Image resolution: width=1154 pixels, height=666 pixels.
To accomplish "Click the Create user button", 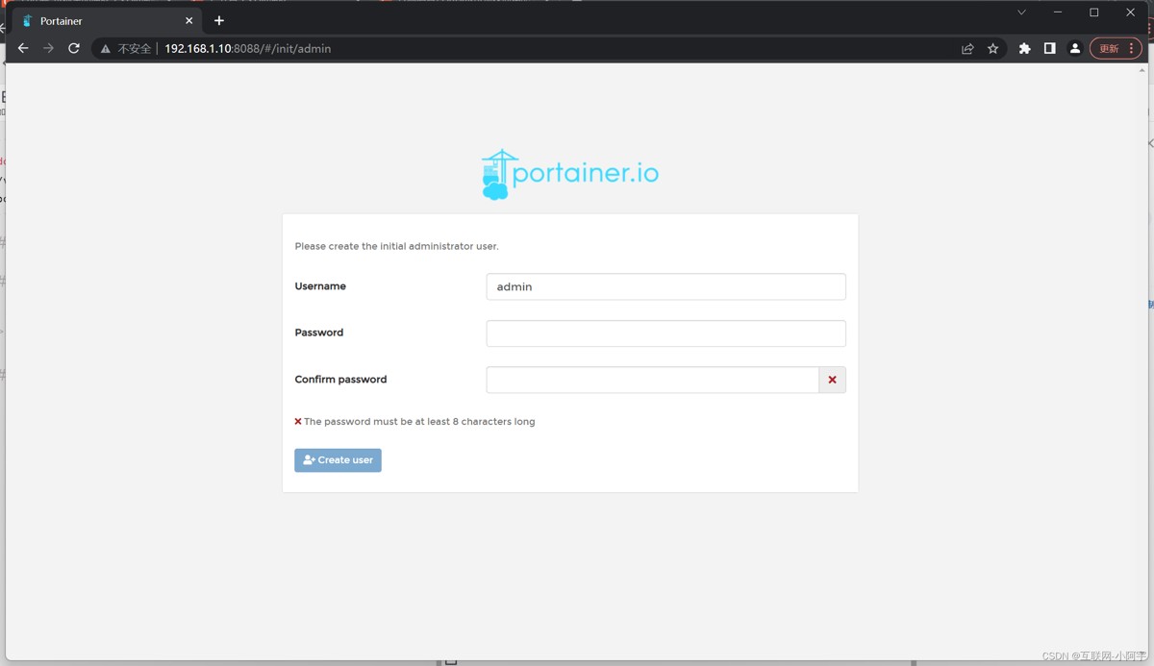I will click(x=338, y=460).
